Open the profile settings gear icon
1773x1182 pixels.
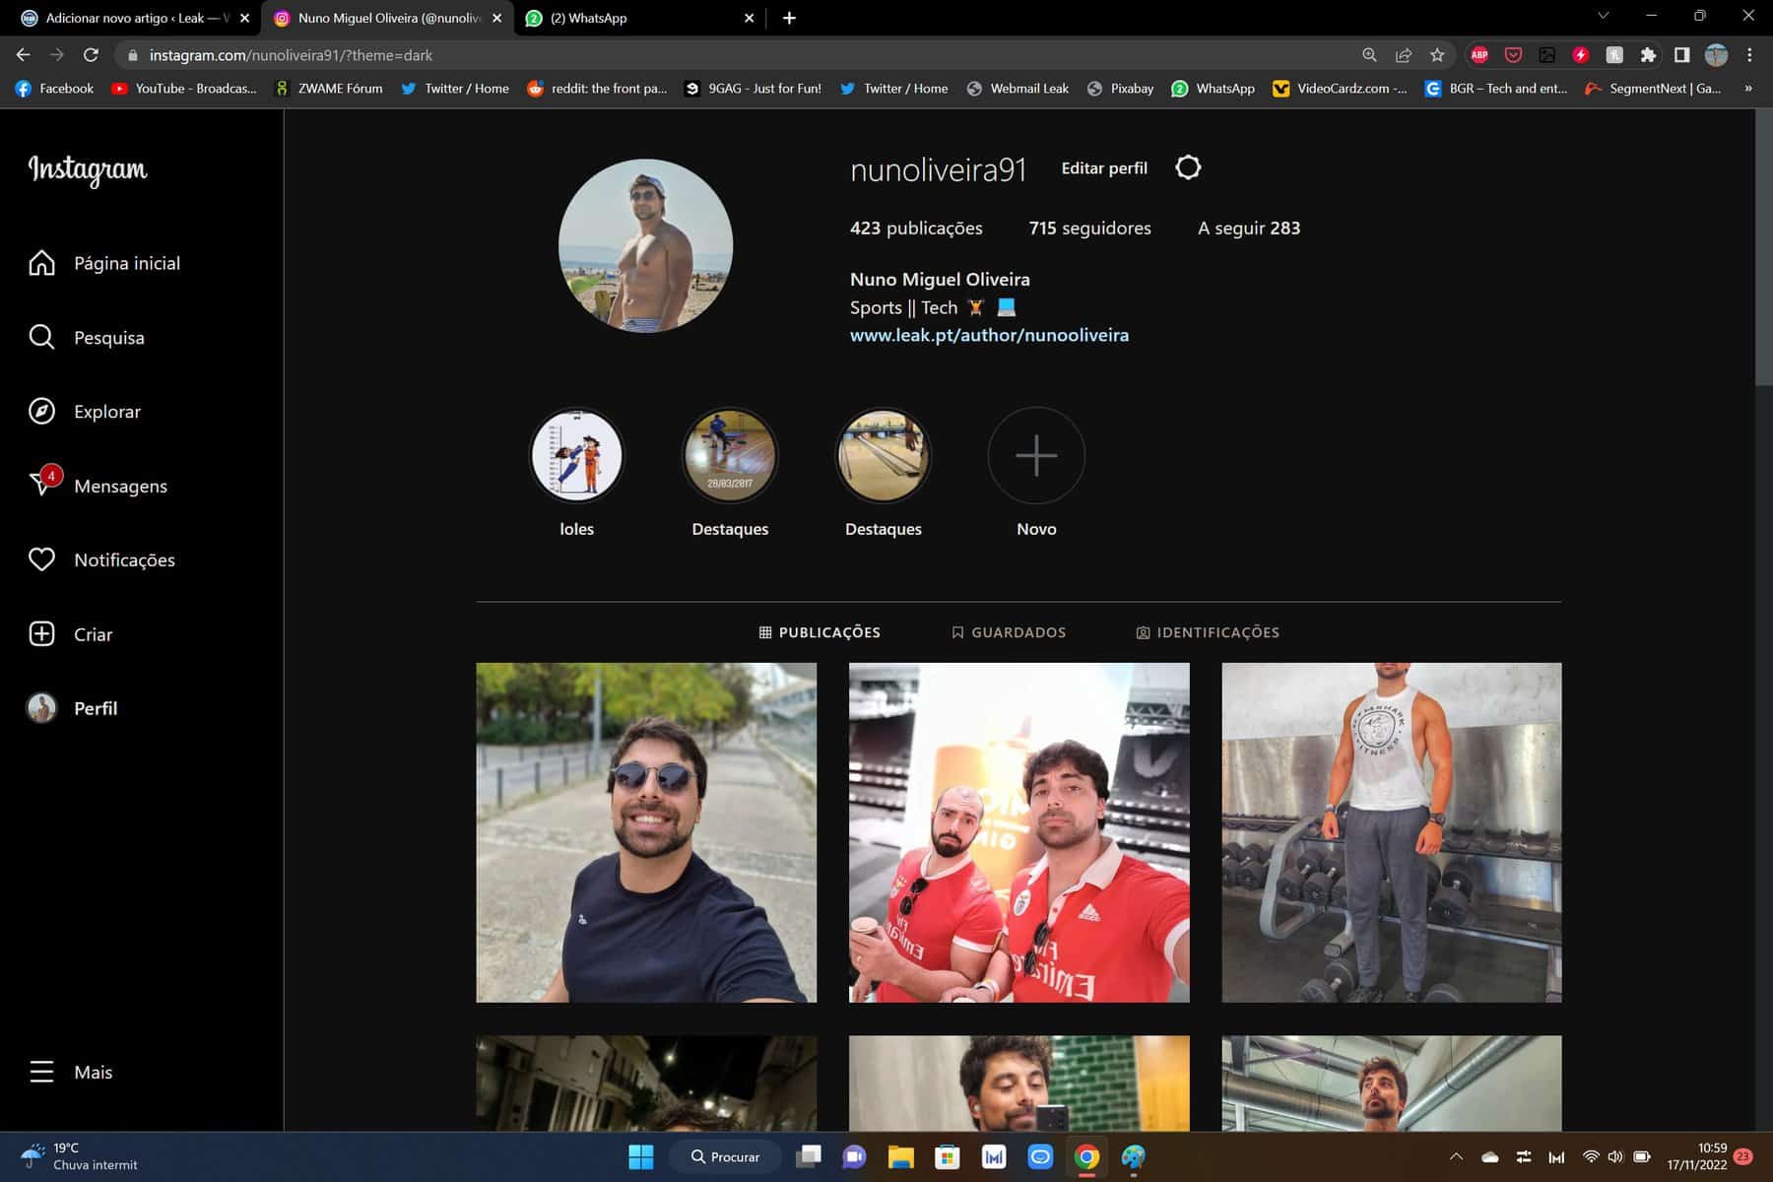1188,167
